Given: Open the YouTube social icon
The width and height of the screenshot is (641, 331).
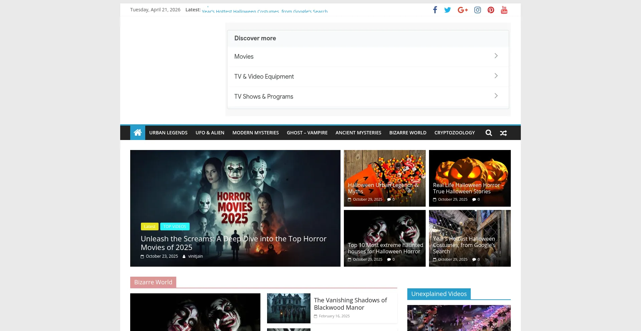Looking at the screenshot, I should (504, 10).
